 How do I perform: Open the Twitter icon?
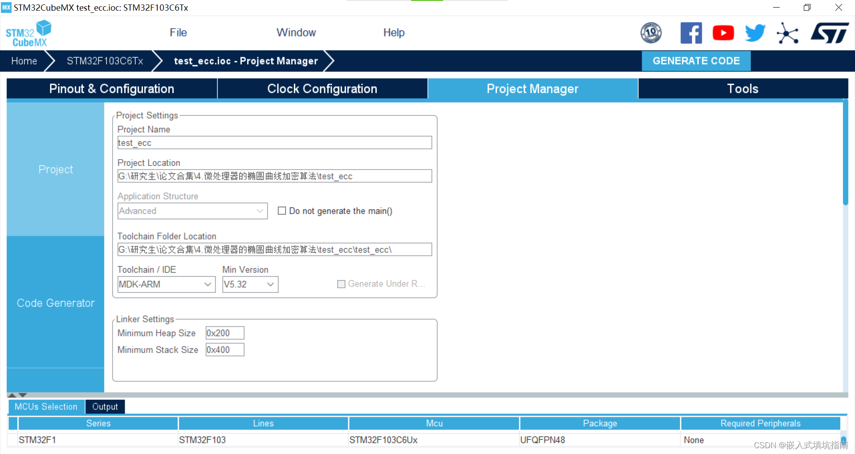click(x=754, y=32)
